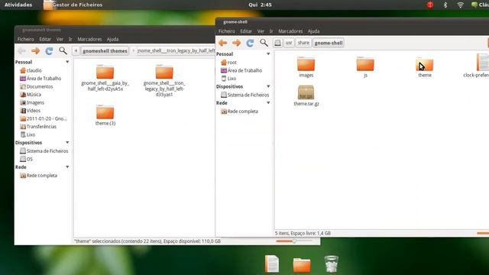Open Transferências in sidebar
Screen dimensions: 489x275
tap(38, 127)
